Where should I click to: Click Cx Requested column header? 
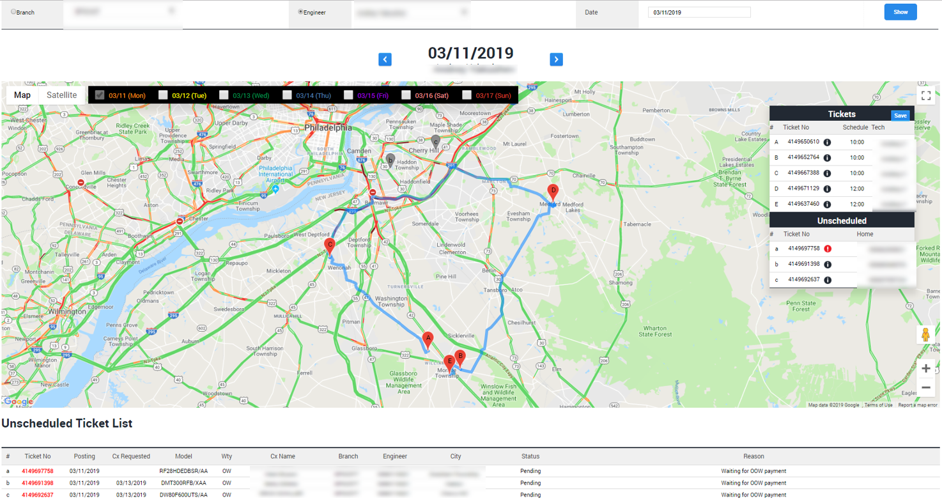[x=131, y=456]
